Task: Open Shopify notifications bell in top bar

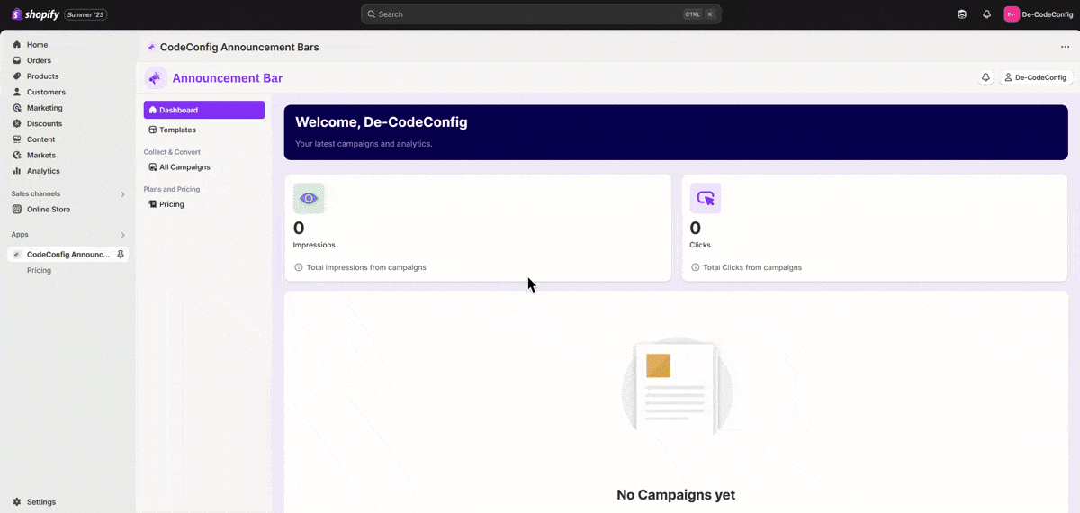Action: (x=986, y=14)
